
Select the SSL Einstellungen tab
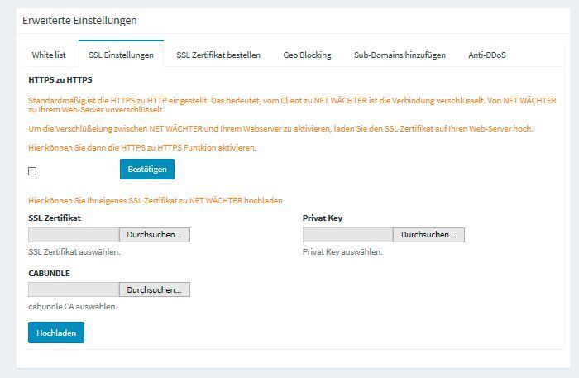coord(121,55)
